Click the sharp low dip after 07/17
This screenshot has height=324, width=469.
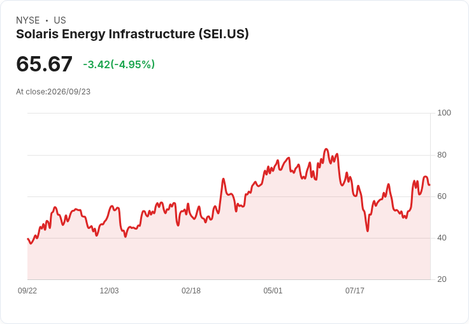(368, 231)
